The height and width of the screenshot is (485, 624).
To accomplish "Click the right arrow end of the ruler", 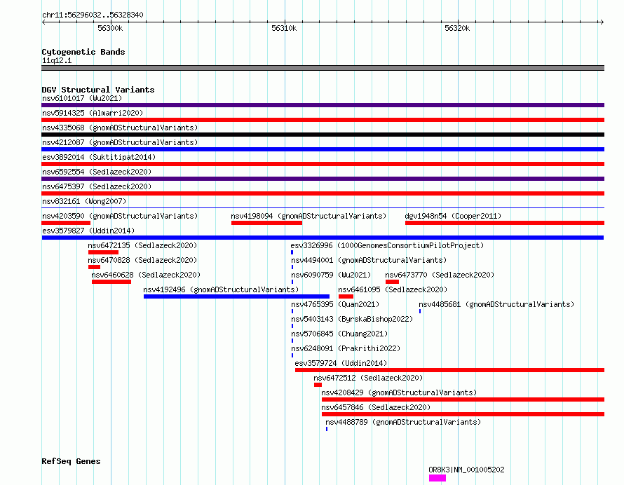I will [602, 22].
